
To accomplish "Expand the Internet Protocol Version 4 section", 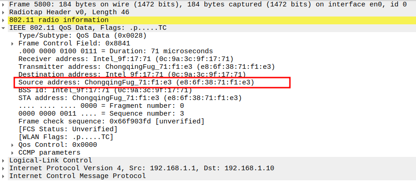I will 4,168.
